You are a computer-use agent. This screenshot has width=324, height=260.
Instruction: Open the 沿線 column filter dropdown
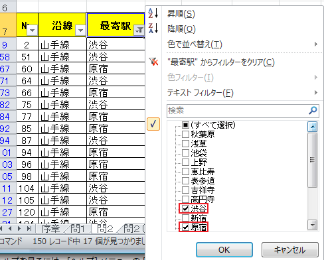click(80, 30)
